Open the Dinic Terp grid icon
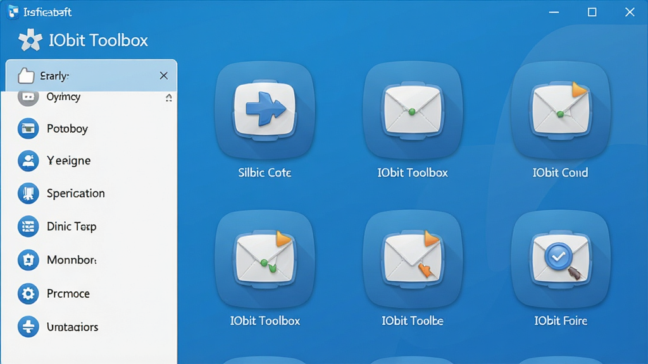 [x=28, y=226]
